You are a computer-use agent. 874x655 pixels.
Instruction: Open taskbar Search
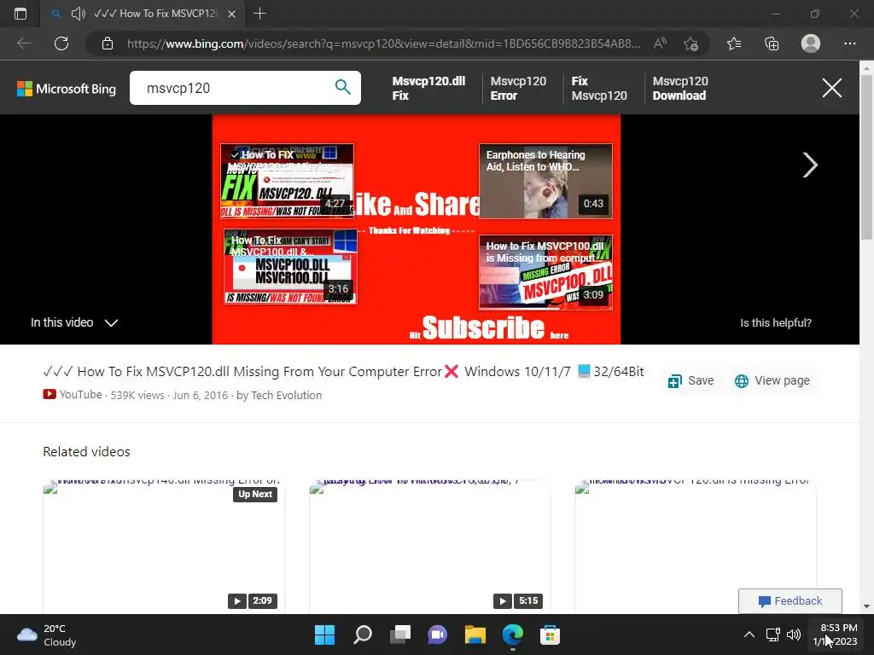(x=362, y=635)
